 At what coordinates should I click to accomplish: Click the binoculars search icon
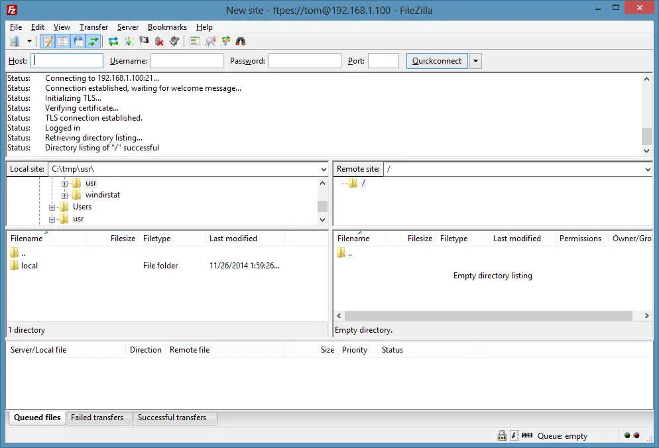(x=241, y=41)
